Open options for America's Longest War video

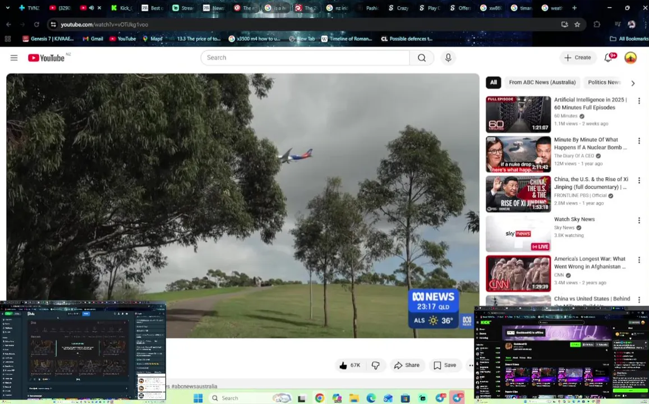tap(639, 260)
